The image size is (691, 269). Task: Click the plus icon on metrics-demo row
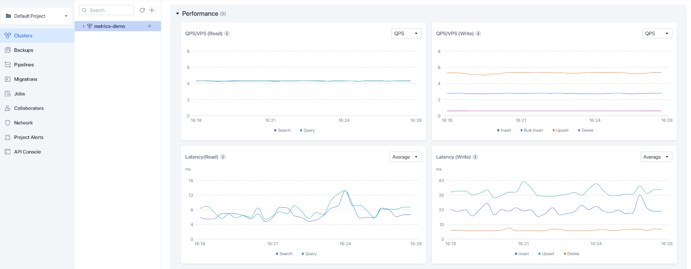click(149, 26)
